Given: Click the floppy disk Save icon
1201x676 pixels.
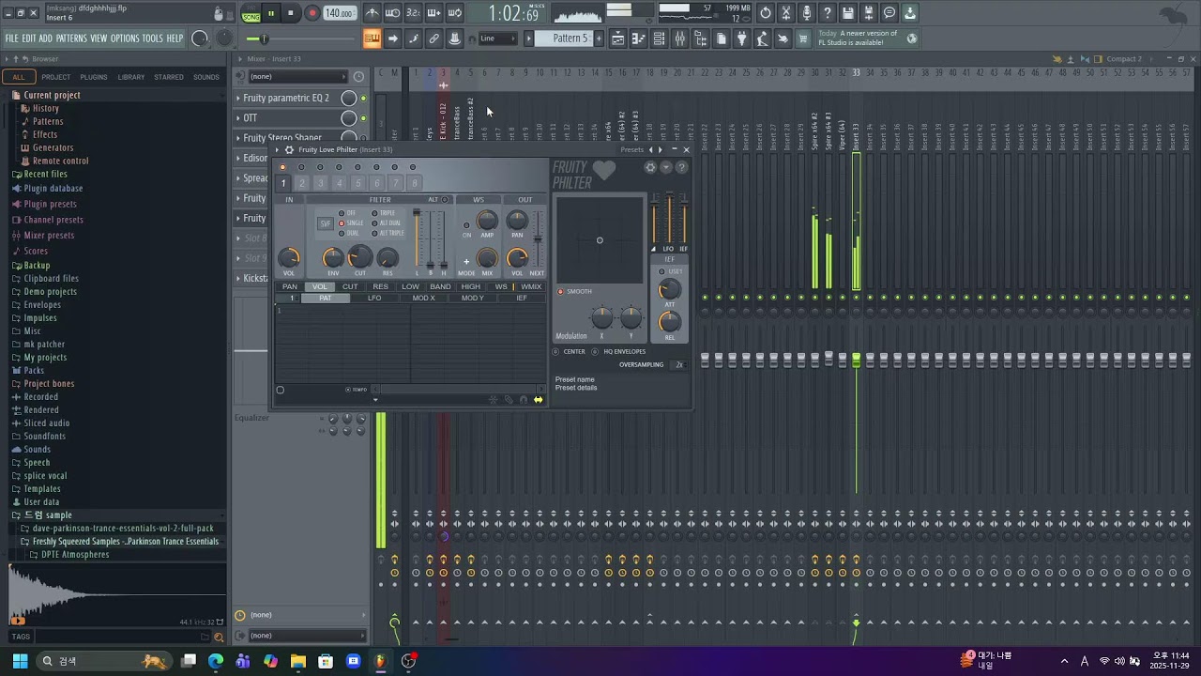Looking at the screenshot, I should pyautogui.click(x=848, y=13).
